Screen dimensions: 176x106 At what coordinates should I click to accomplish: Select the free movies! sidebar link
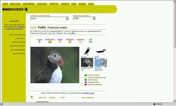(x=18, y=42)
